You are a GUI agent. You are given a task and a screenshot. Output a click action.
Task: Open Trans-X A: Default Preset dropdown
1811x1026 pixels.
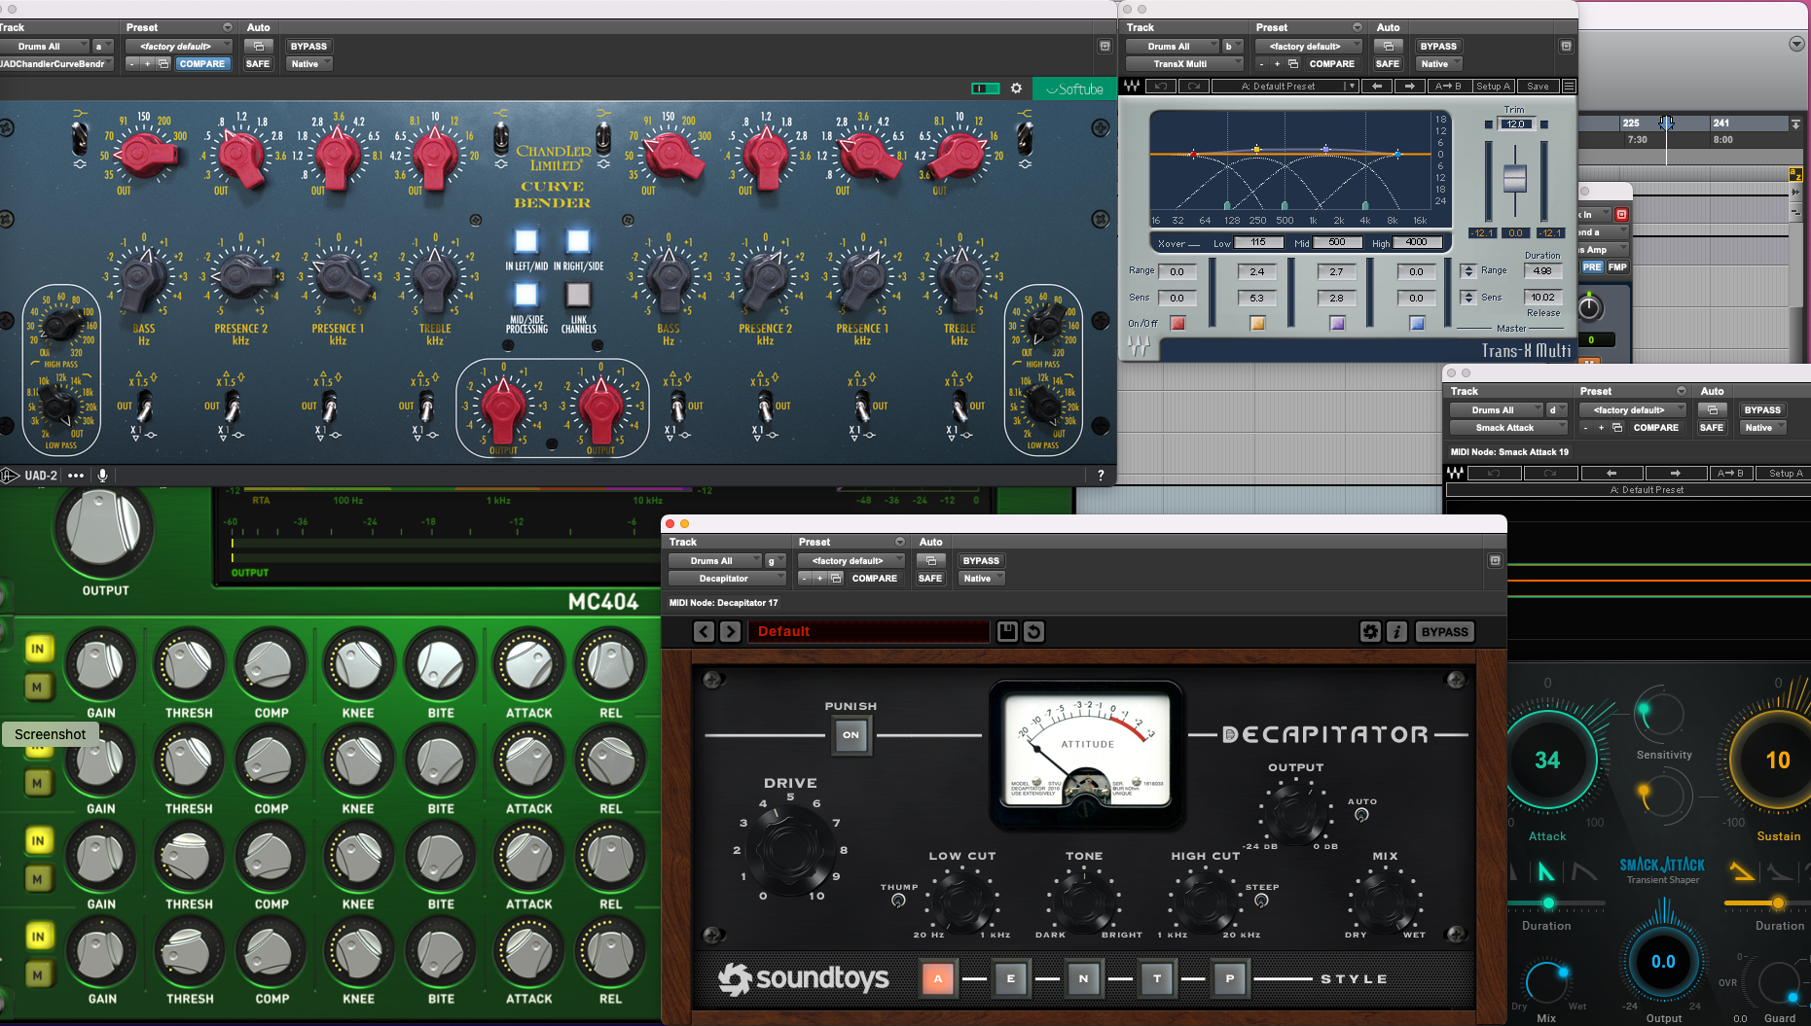coord(1285,86)
